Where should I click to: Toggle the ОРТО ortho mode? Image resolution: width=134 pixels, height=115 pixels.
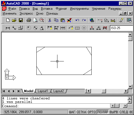[92, 112]
